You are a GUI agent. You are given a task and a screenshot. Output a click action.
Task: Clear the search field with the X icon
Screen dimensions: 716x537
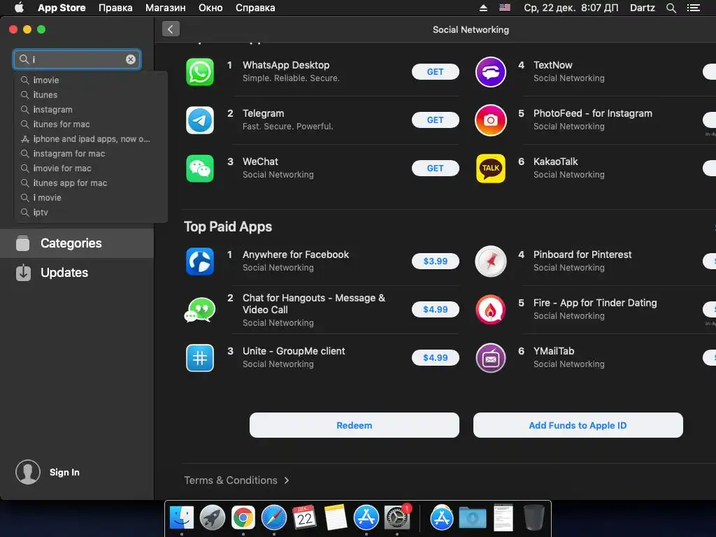click(131, 59)
